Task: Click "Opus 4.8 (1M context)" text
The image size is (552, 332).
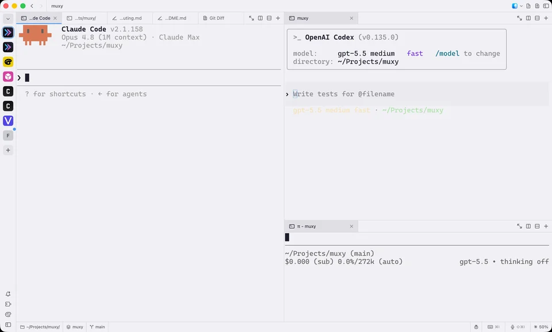Action: click(104, 37)
